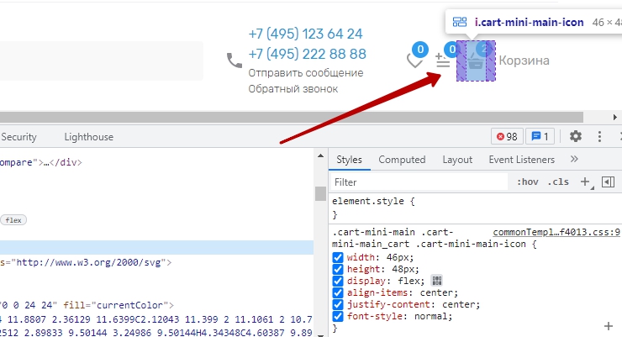Switch to the Computed tab
The width and height of the screenshot is (622, 337).
pos(402,160)
